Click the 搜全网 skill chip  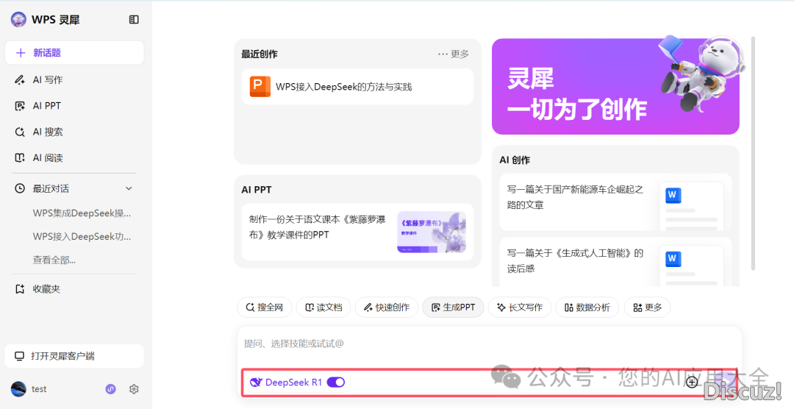[265, 307]
